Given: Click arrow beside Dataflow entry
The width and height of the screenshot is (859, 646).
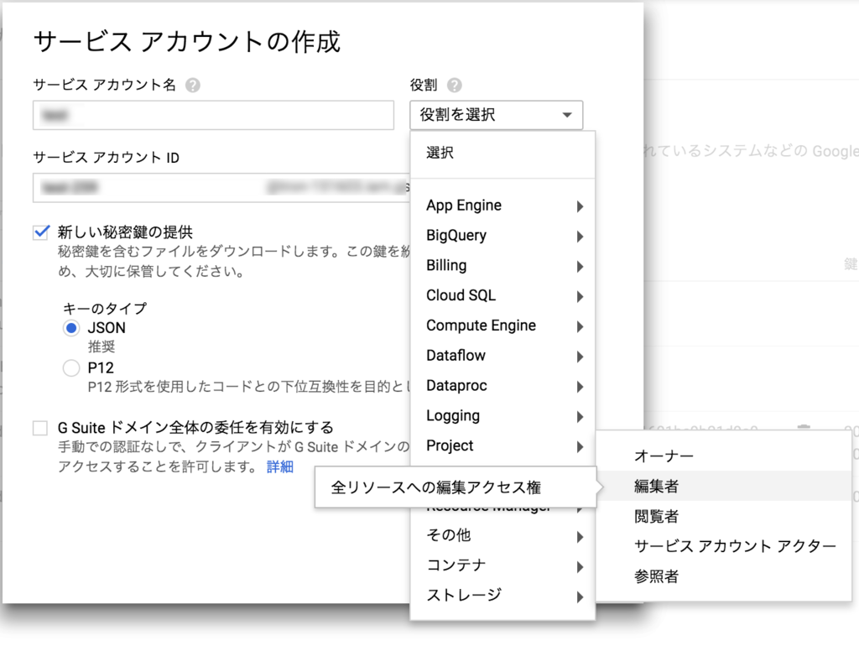Looking at the screenshot, I should [580, 357].
